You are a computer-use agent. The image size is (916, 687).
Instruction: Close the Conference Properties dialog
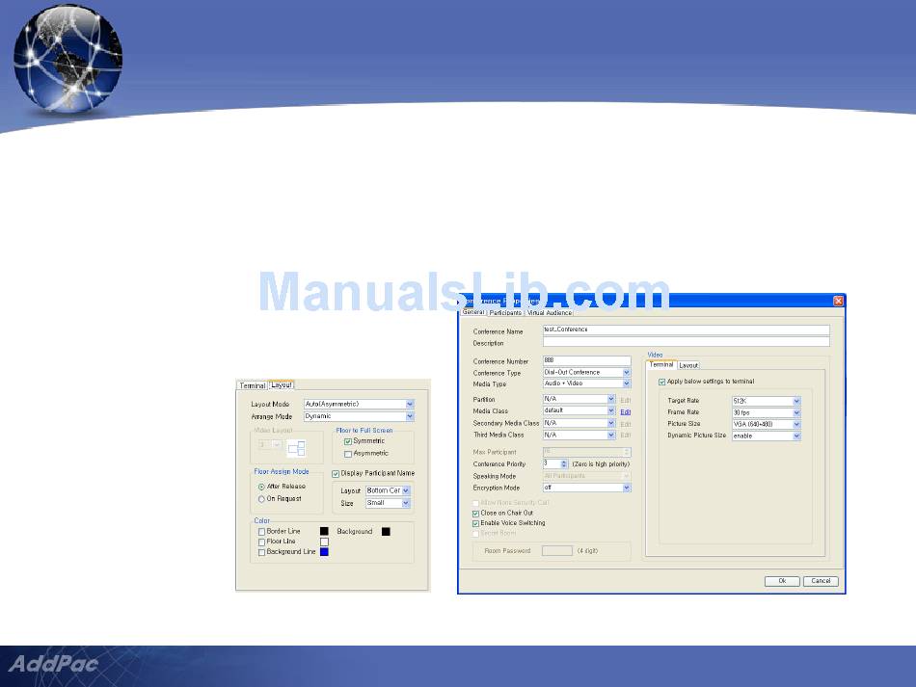pyautogui.click(x=838, y=301)
